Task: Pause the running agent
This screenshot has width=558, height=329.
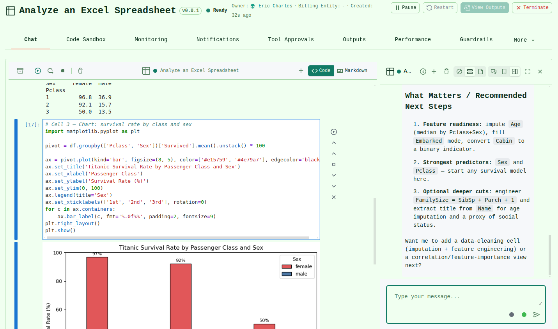Action: coord(405,8)
